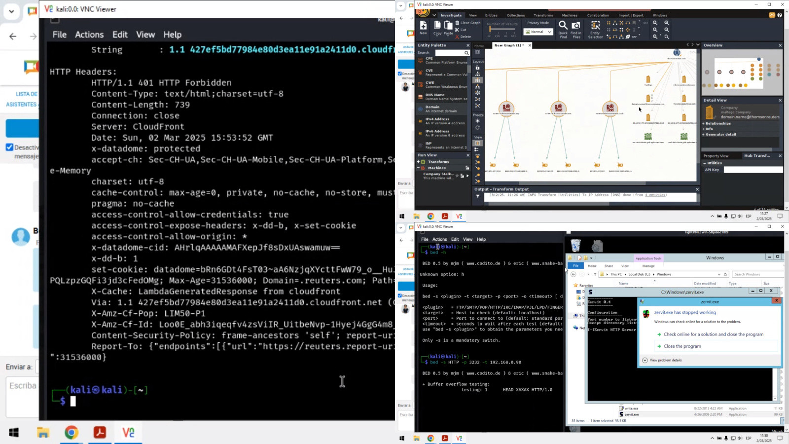Expand Relationships section in Detail View

(x=704, y=123)
